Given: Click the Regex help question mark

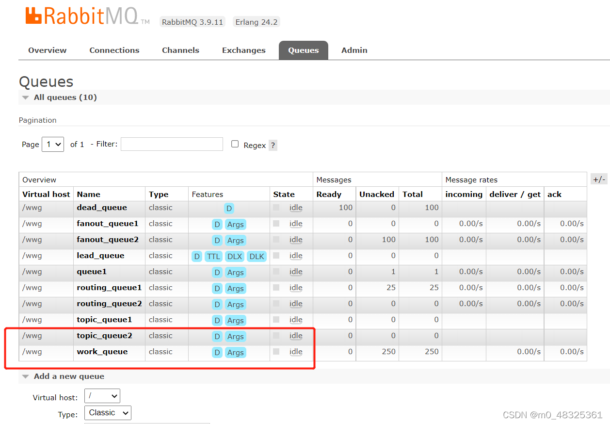Looking at the screenshot, I should coord(273,145).
